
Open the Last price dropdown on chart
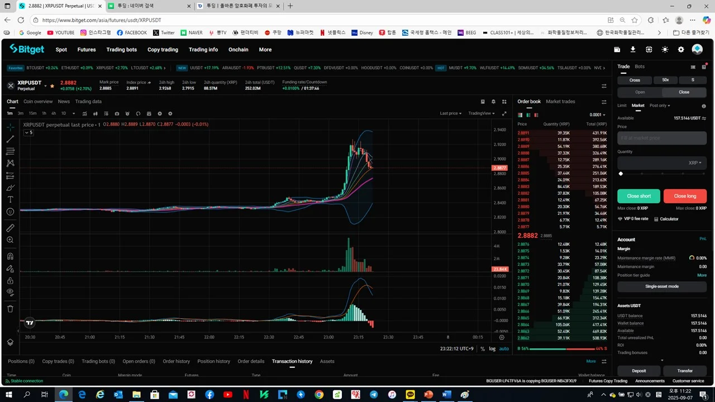[x=451, y=113]
